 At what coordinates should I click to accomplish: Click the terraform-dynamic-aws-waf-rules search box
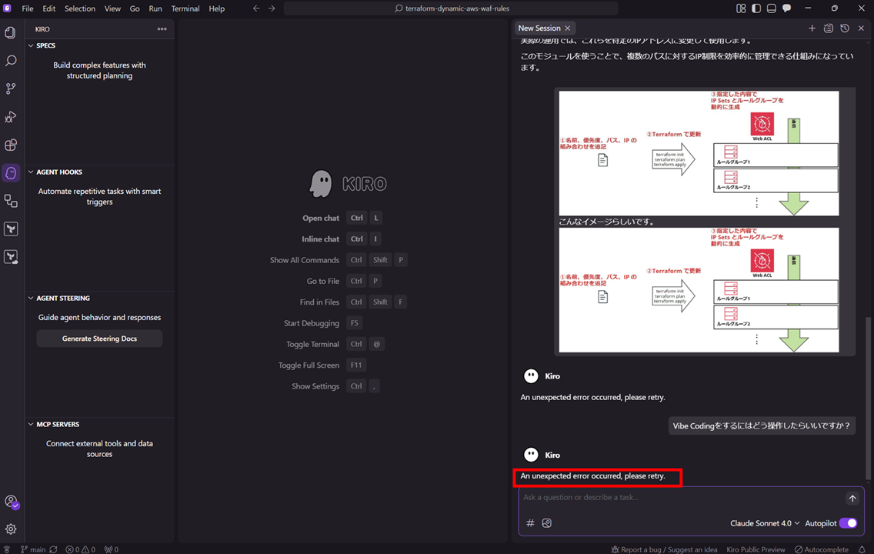tap(451, 8)
